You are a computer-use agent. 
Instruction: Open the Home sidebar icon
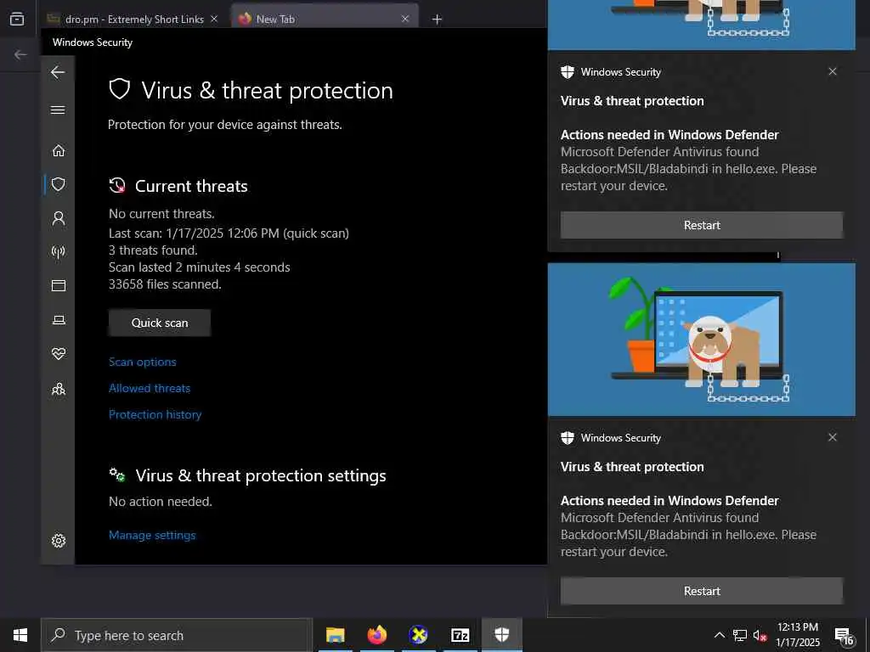pos(59,150)
